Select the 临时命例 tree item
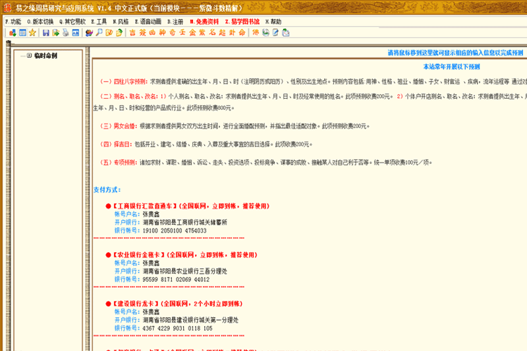Screen dimensions: 527x351 (45, 56)
